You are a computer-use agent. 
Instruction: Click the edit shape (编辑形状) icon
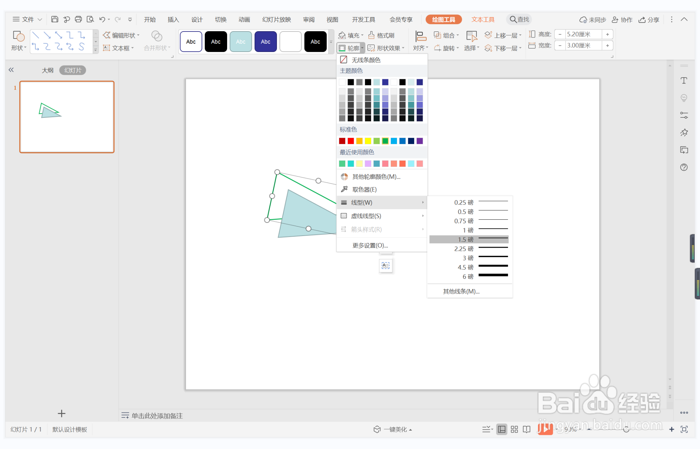point(106,35)
